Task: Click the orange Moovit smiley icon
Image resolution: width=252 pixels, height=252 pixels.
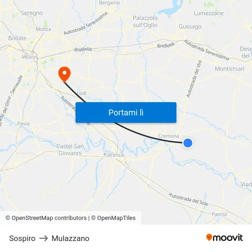Action: tap(209, 237)
